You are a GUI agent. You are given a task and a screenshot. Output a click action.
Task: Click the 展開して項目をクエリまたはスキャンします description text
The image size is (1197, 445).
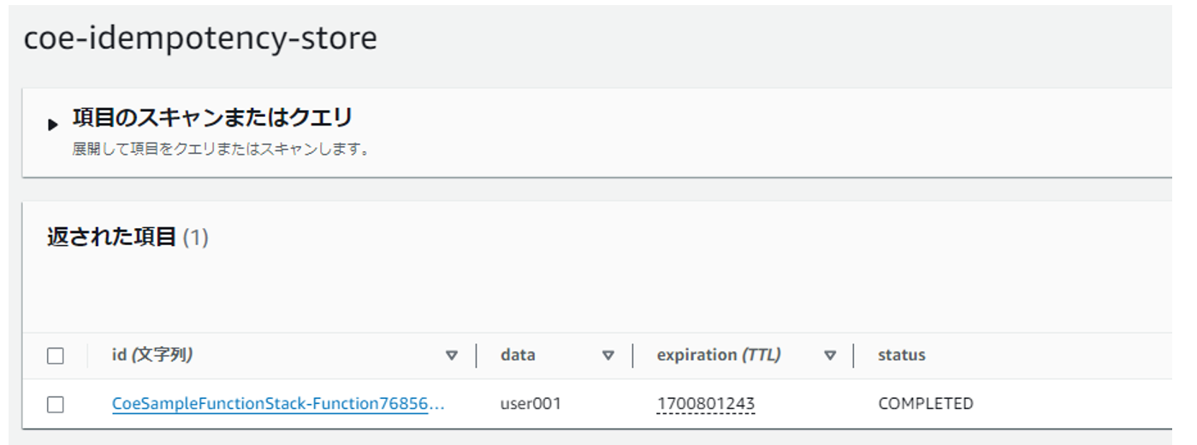221,149
